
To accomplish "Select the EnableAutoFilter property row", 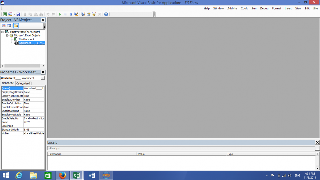I will point(23,99).
